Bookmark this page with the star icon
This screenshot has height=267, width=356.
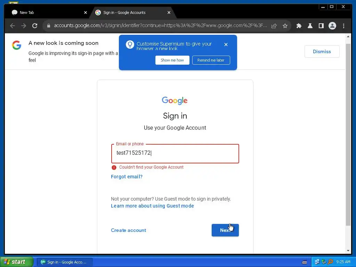[x=285, y=26]
